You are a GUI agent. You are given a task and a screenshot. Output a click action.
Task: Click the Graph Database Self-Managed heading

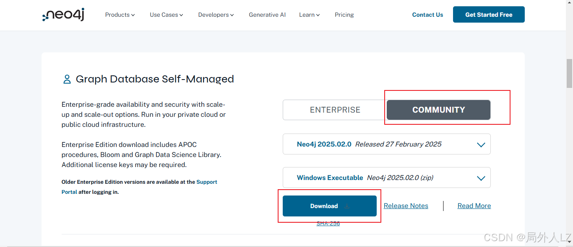155,79
